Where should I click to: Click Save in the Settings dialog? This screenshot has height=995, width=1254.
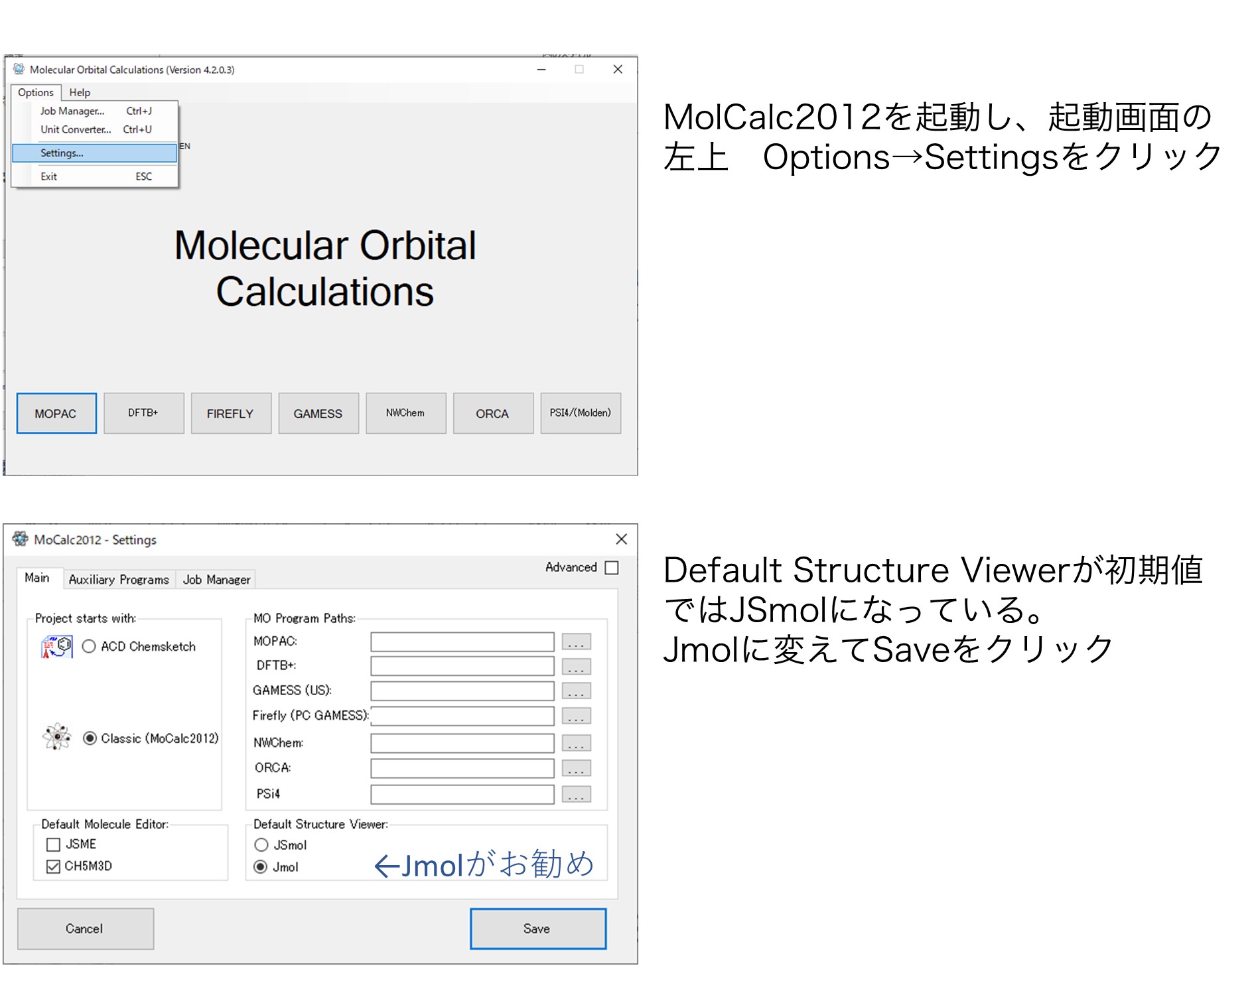coord(538,929)
